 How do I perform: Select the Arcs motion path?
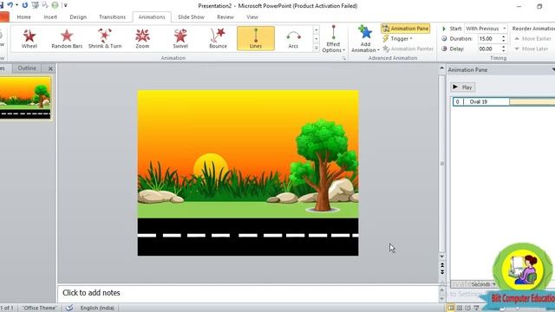(x=293, y=38)
